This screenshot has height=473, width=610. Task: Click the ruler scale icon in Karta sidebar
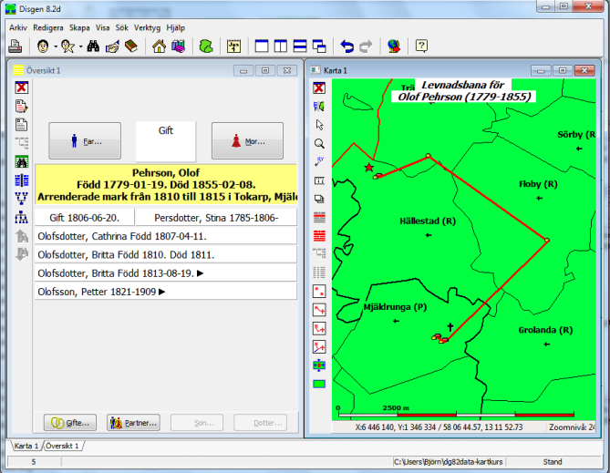(x=319, y=180)
